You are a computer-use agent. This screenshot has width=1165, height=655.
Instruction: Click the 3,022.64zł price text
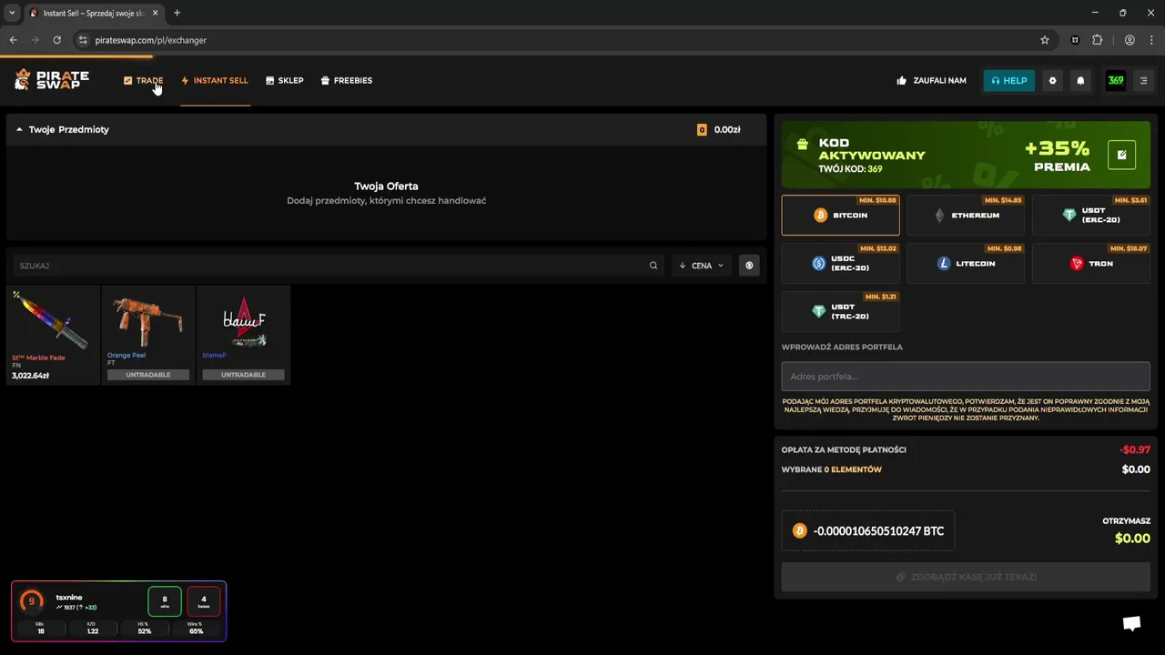coord(30,376)
